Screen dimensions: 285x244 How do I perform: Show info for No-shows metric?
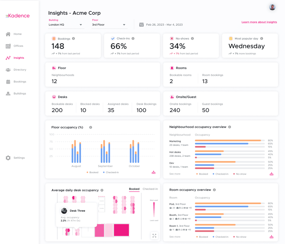192,39
